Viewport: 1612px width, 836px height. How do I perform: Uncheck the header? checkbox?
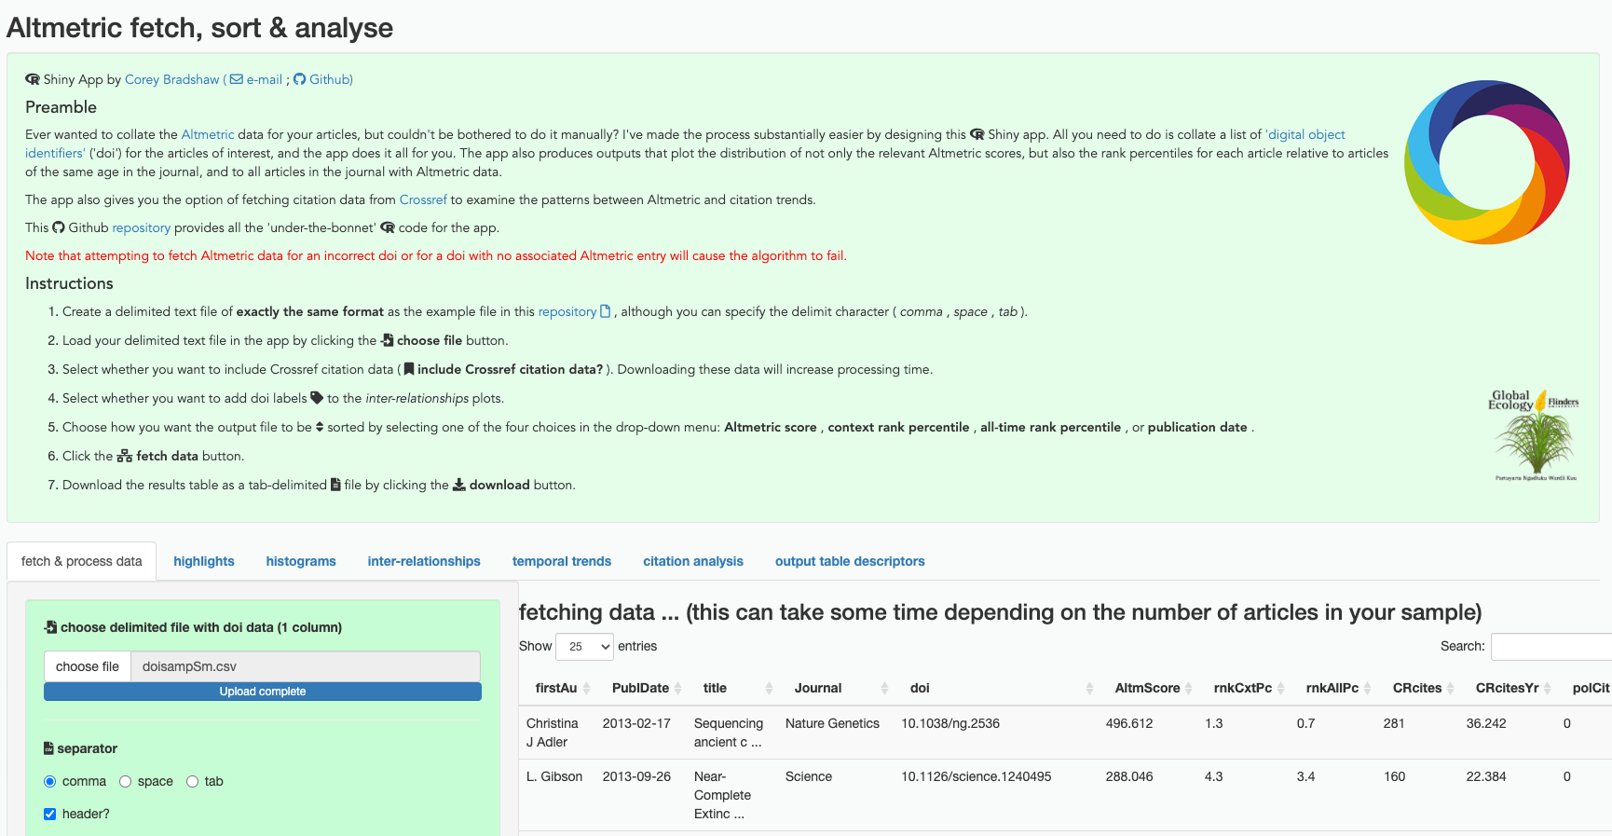click(50, 815)
